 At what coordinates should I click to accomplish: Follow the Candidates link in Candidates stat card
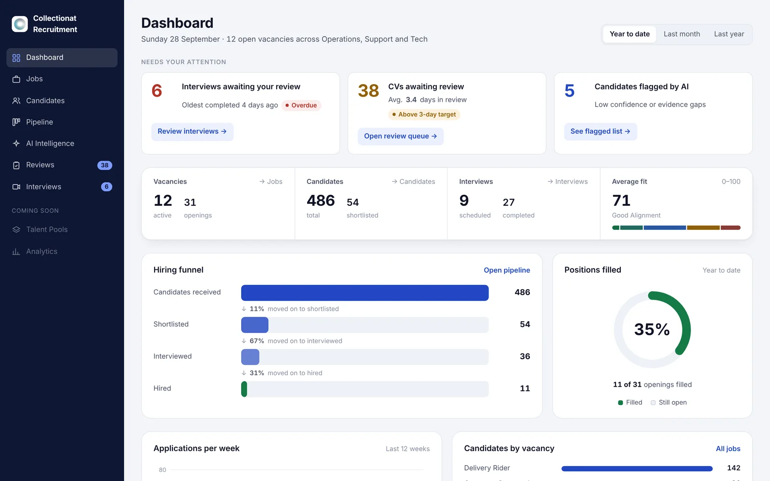click(413, 182)
